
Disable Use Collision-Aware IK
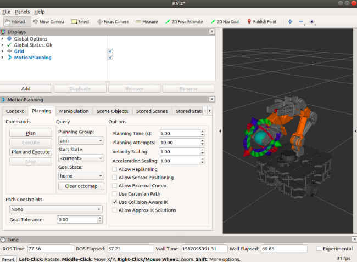[x=115, y=202]
